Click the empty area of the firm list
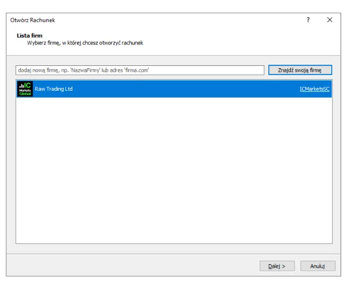347x289 pixels. (173, 173)
